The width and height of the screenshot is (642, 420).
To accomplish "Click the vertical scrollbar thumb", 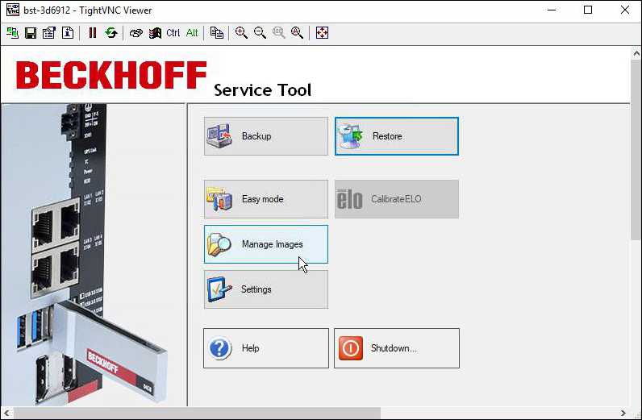I will pyautogui.click(x=636, y=149).
